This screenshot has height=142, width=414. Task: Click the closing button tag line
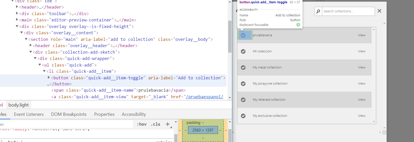[60, 84]
